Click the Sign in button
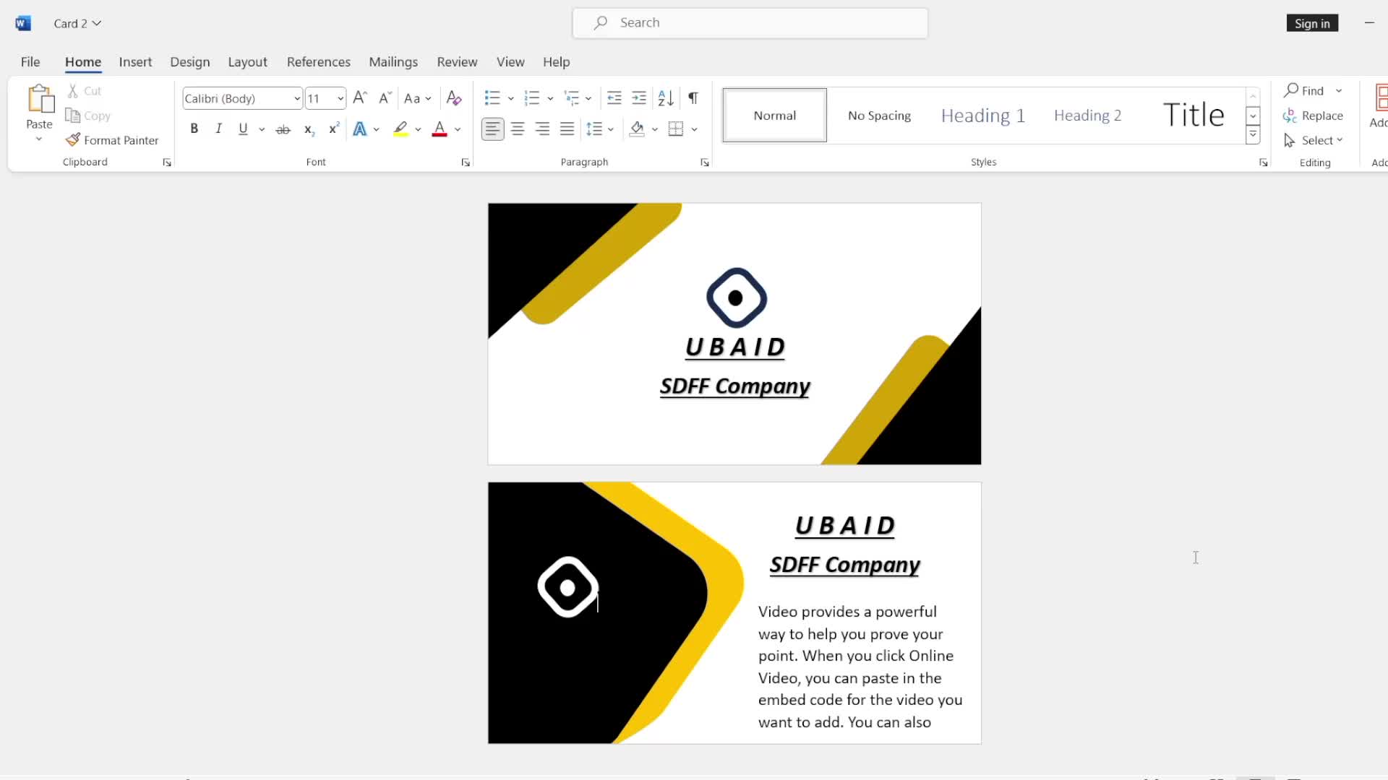 click(1312, 23)
